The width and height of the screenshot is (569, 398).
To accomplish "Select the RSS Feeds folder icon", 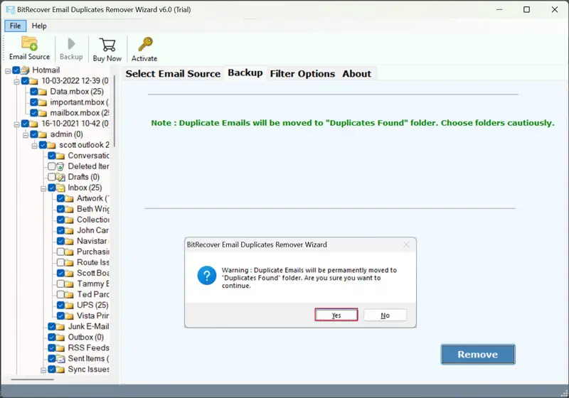I will pyautogui.click(x=60, y=348).
